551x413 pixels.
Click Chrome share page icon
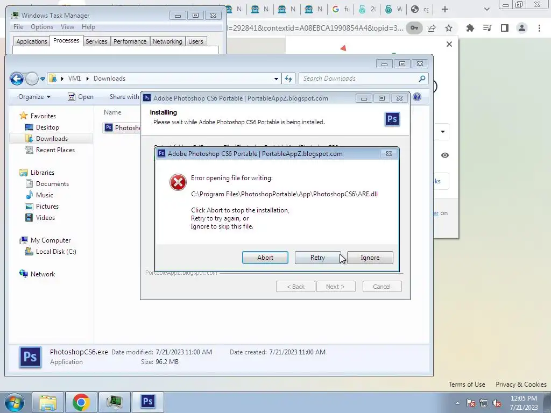pyautogui.click(x=432, y=28)
